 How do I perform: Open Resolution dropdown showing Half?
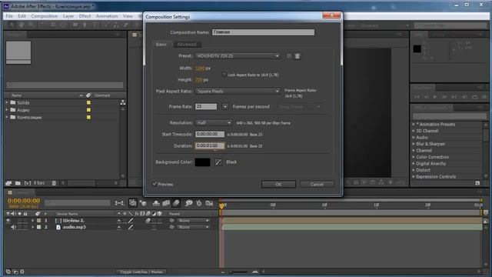point(214,123)
